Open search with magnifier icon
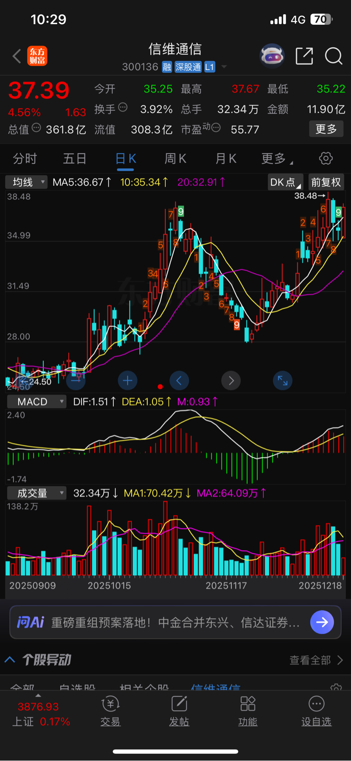The width and height of the screenshot is (351, 761). [x=334, y=56]
